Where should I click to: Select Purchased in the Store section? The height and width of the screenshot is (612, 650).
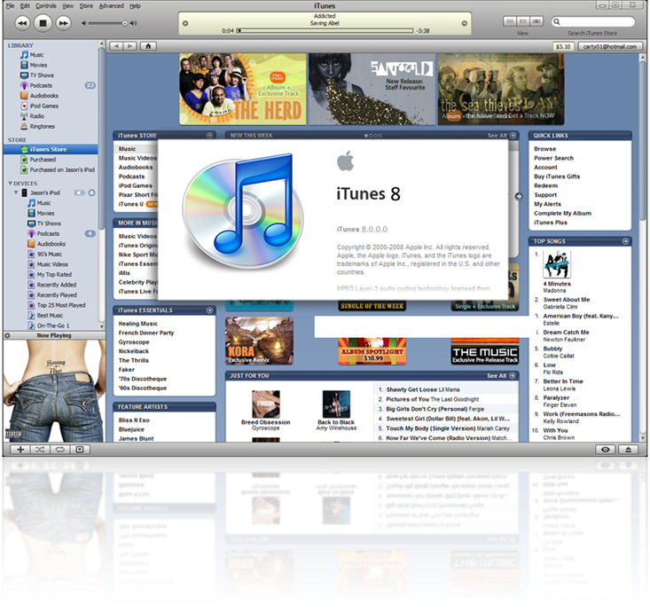click(43, 160)
